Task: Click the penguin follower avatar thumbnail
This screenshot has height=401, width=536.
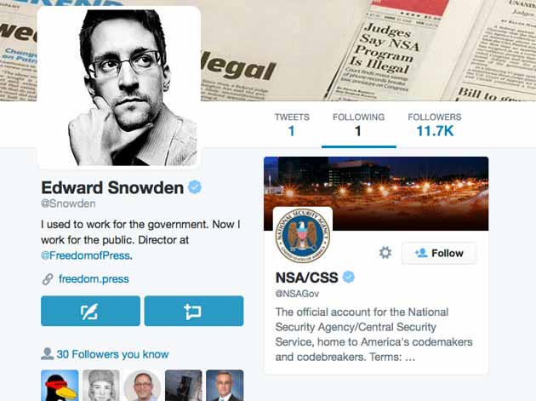Action: (x=60, y=386)
